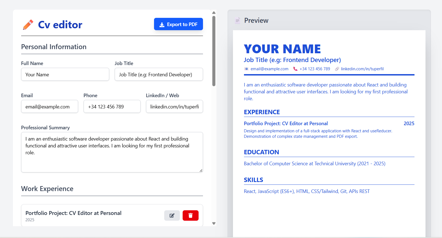Click the scroll down arrow of editor panel
442x238 pixels.
click(x=214, y=223)
